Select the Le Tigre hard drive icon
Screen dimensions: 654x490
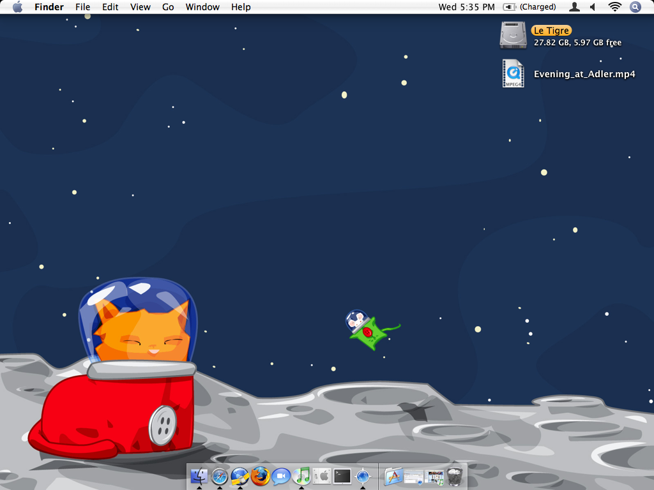point(513,36)
